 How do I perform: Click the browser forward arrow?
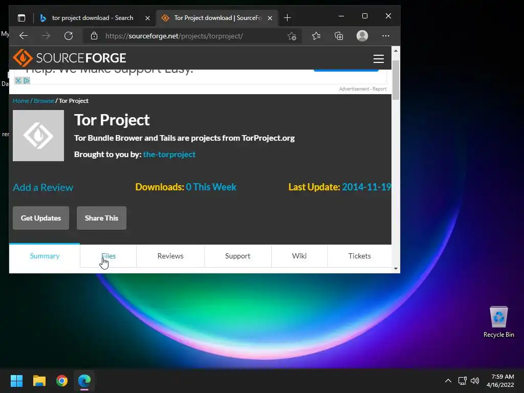coord(46,36)
